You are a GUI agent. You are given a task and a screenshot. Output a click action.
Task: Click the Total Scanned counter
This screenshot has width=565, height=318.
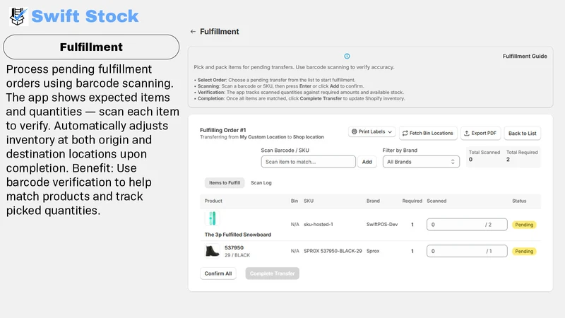point(484,155)
